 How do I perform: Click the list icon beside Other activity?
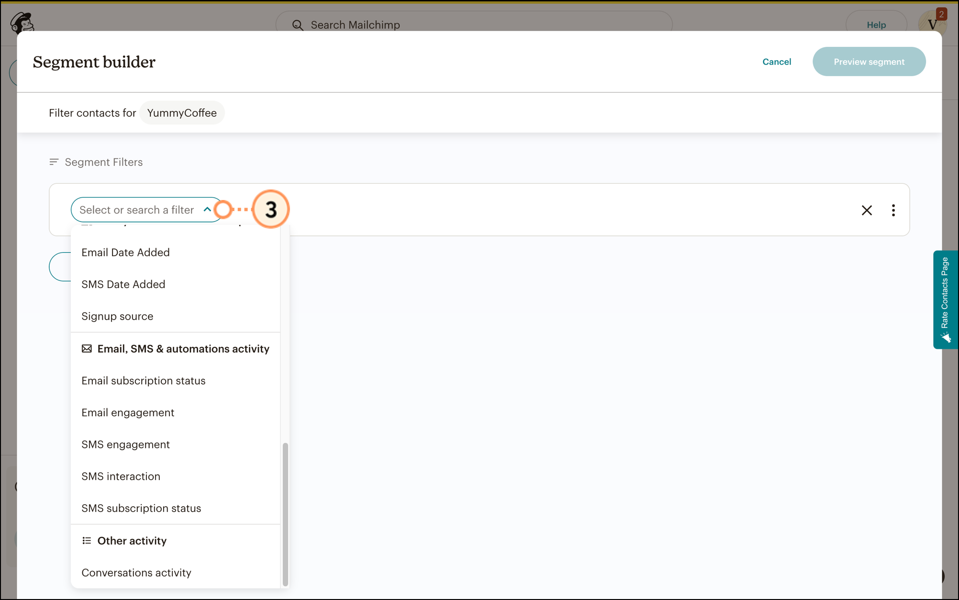(x=87, y=541)
